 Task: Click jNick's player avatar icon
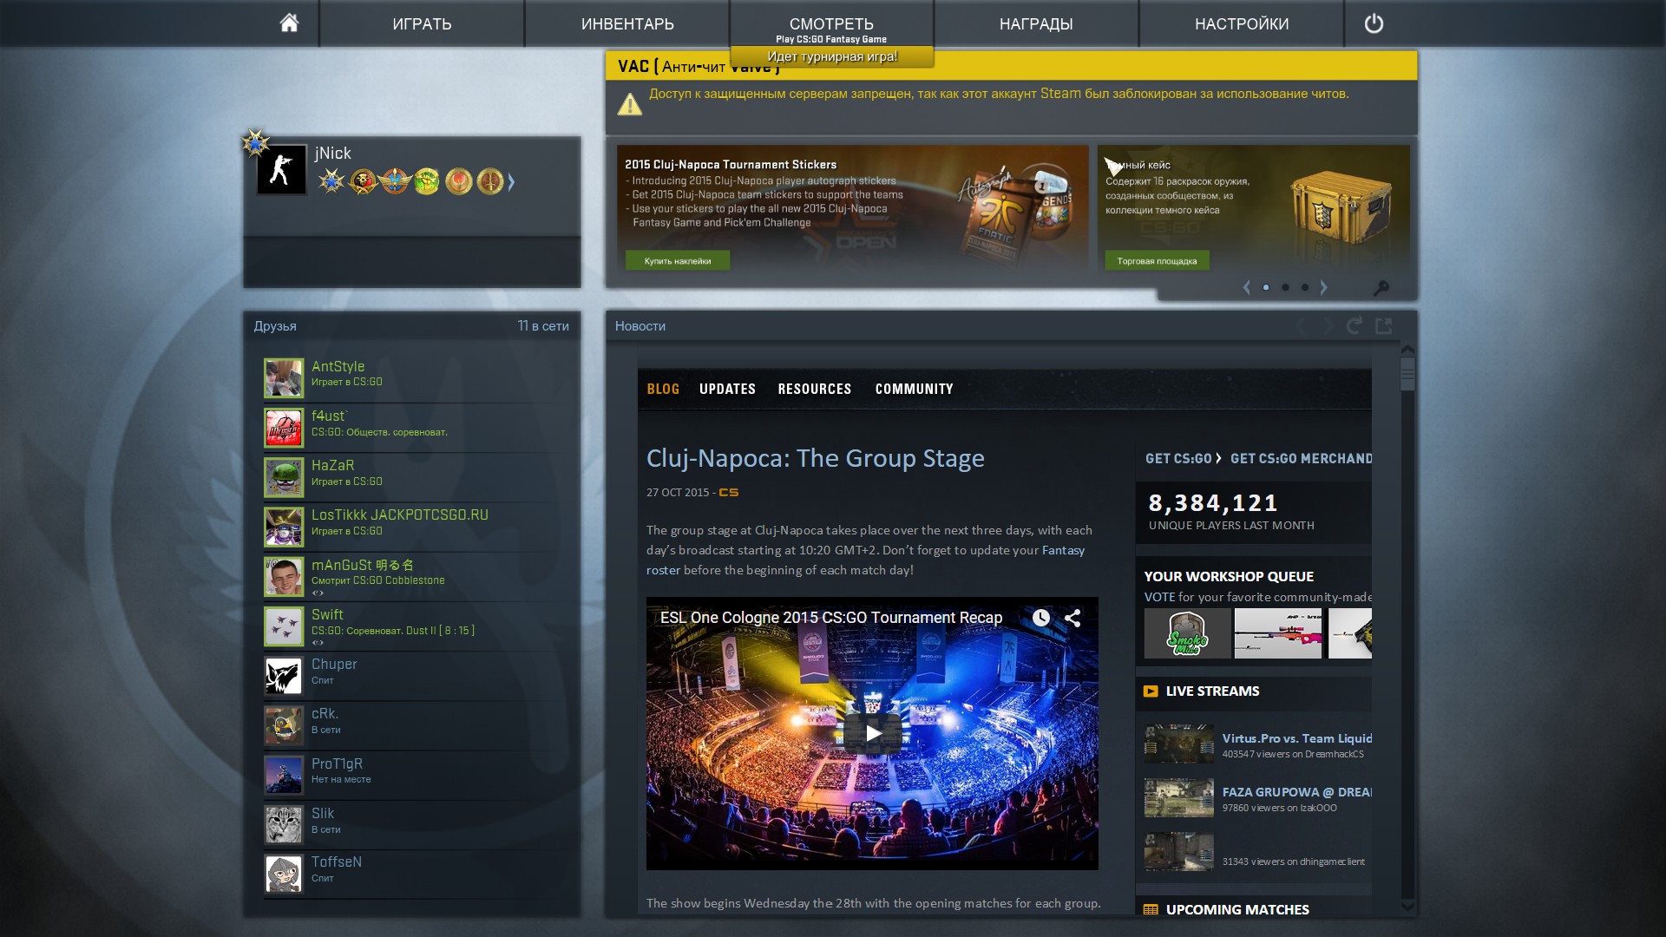point(281,169)
